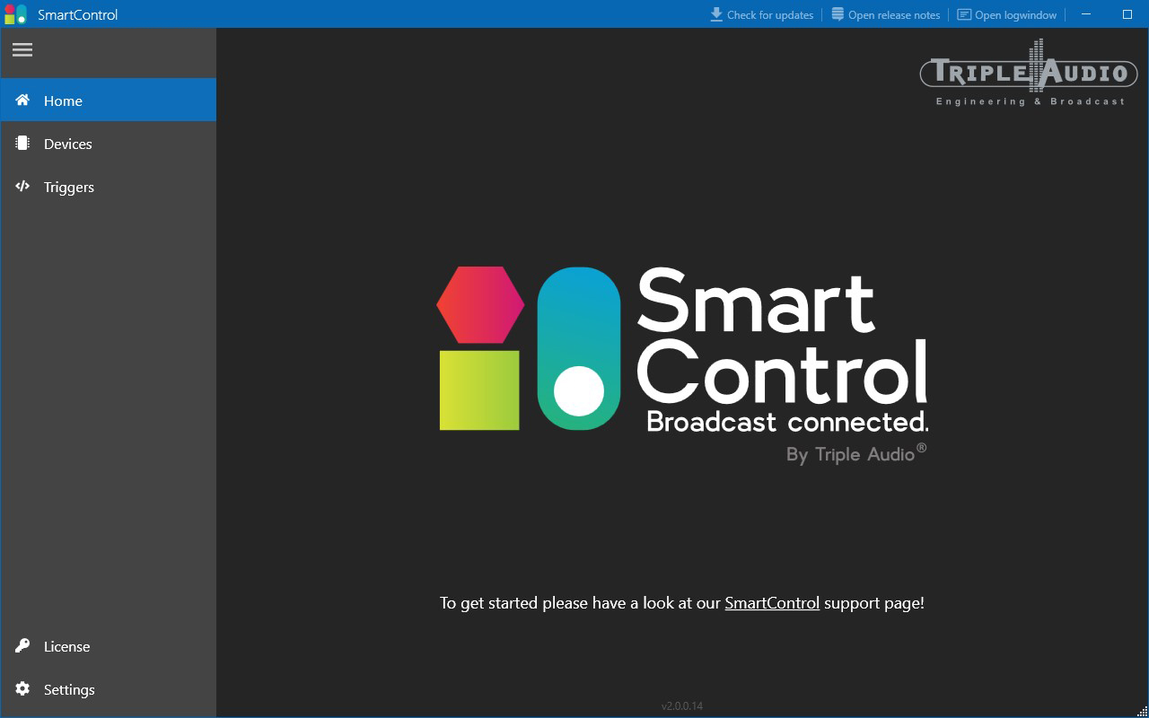This screenshot has width=1149, height=718.
Task: Minimize the SmartControl window
Action: click(1086, 14)
